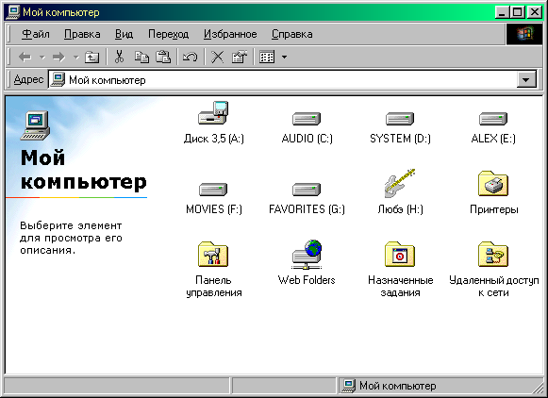Click the Cut scissors icon
Image resolution: width=548 pixels, height=398 pixels.
(x=119, y=57)
